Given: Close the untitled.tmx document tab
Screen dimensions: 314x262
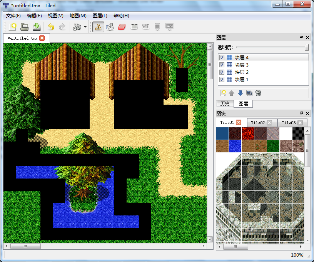Looking at the screenshot, I should (x=42, y=38).
